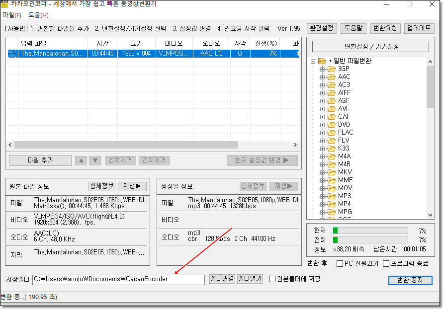Viewport: 444px width, 310px height.
Task: Click the FLAC folder icon
Action: pyautogui.click(x=331, y=132)
